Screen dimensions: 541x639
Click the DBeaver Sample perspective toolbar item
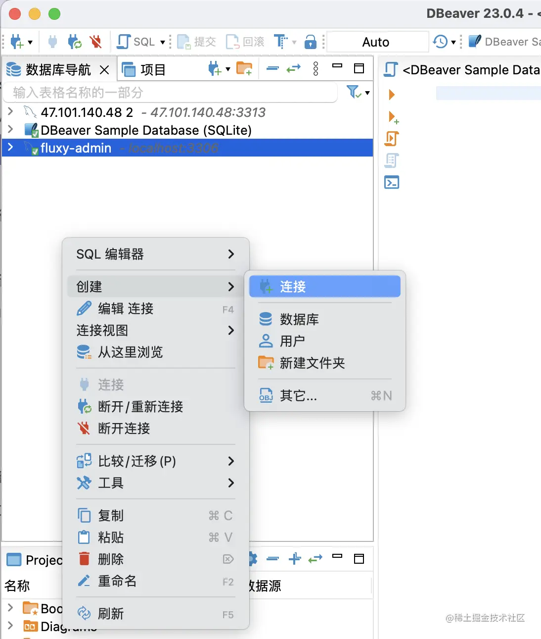pyautogui.click(x=504, y=42)
